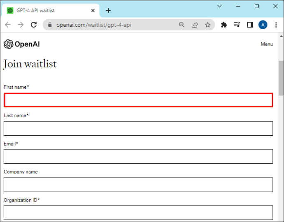Open the profile avatar A
The height and width of the screenshot is (222, 284).
(263, 25)
